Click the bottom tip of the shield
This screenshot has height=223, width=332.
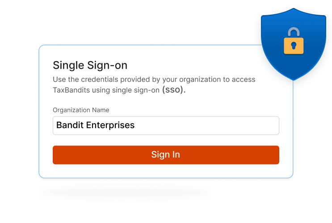pos(294,78)
